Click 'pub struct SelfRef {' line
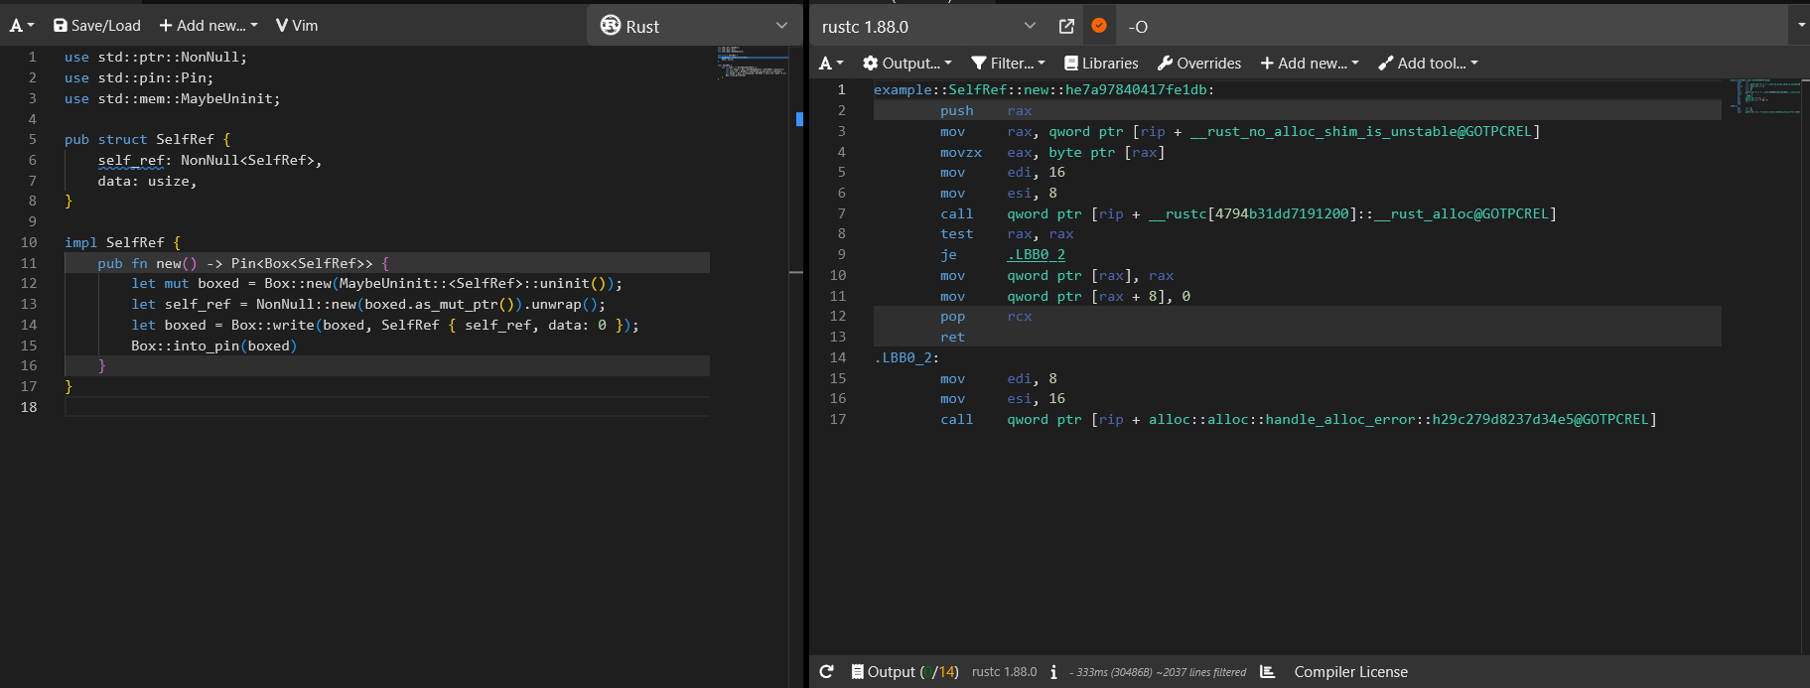This screenshot has height=688, width=1810. tap(147, 140)
